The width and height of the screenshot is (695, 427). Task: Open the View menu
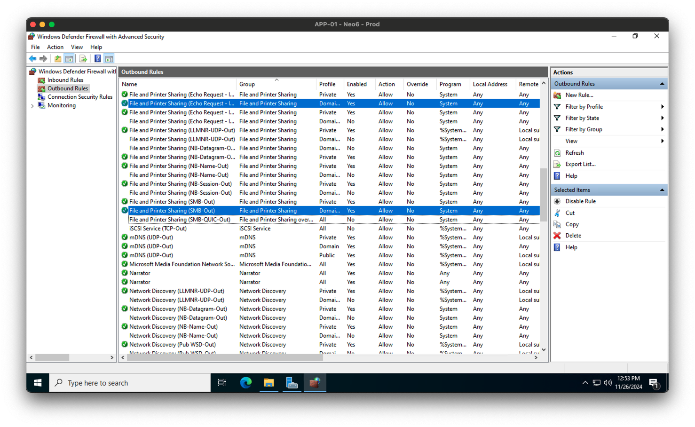(77, 47)
